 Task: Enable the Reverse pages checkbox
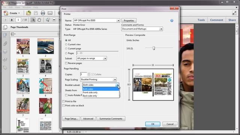point(66,63)
